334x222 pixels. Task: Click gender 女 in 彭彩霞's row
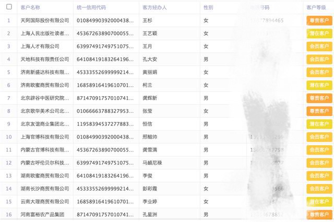(x=206, y=189)
